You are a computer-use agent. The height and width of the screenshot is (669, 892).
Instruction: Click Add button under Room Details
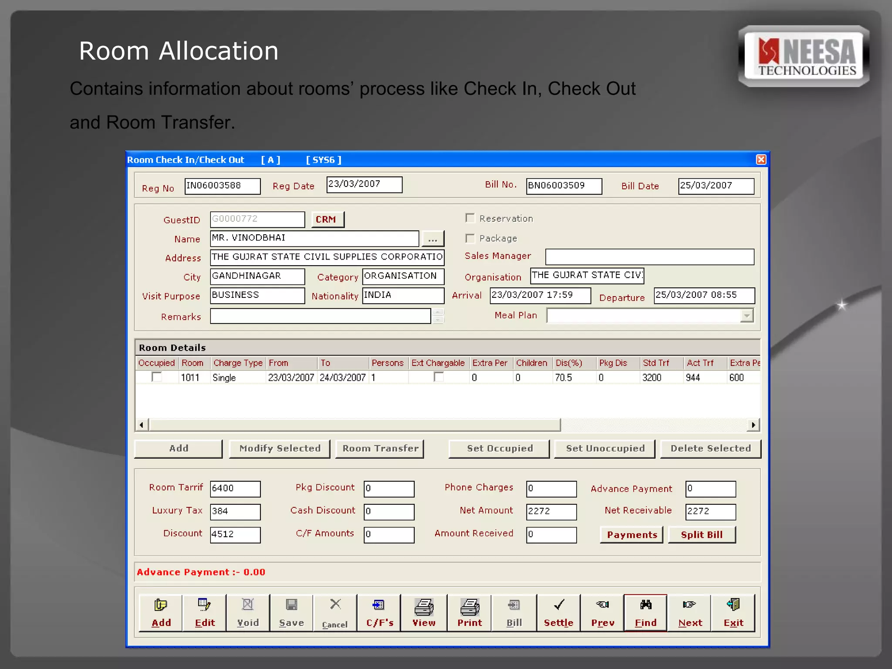[x=179, y=448]
